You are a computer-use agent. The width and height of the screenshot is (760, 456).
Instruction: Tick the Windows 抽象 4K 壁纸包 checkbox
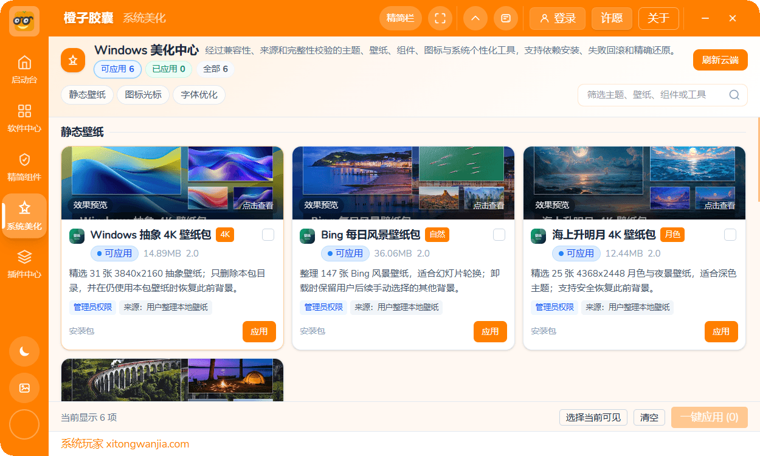[x=268, y=235]
